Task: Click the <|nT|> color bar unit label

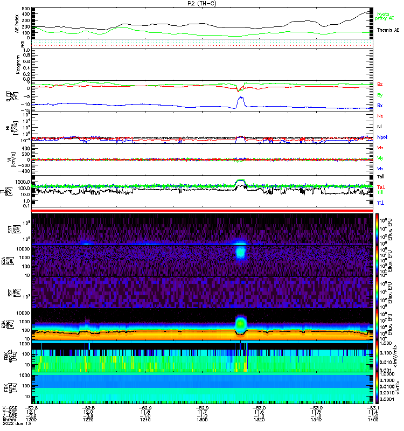Action: point(398,388)
